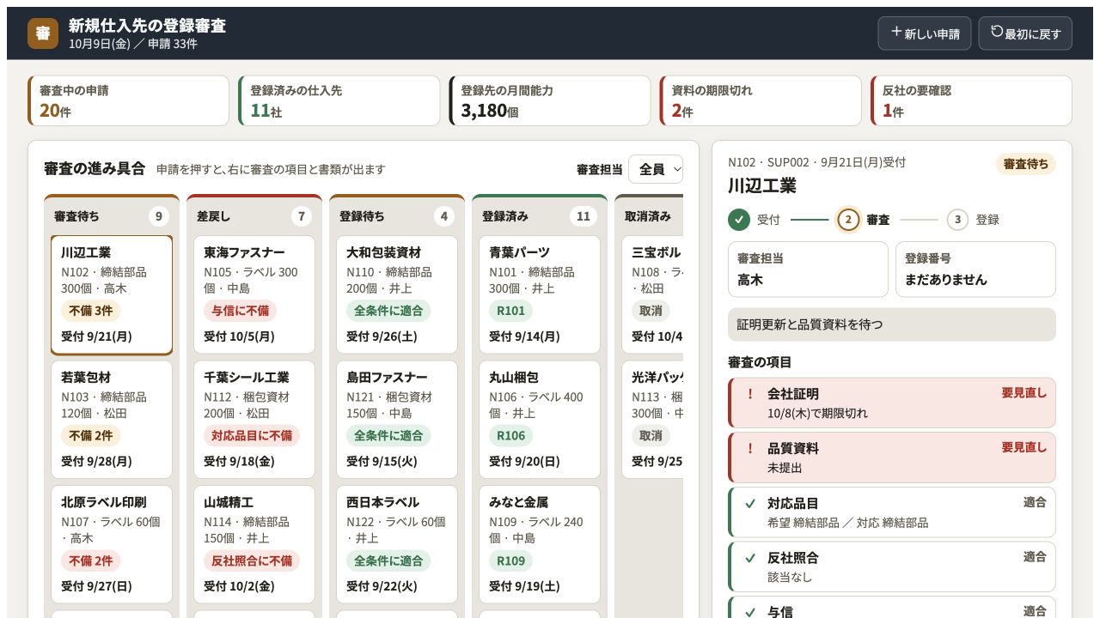This screenshot has width=1100, height=618.
Task: Open the 青葉パーツ card
Action: point(540,294)
